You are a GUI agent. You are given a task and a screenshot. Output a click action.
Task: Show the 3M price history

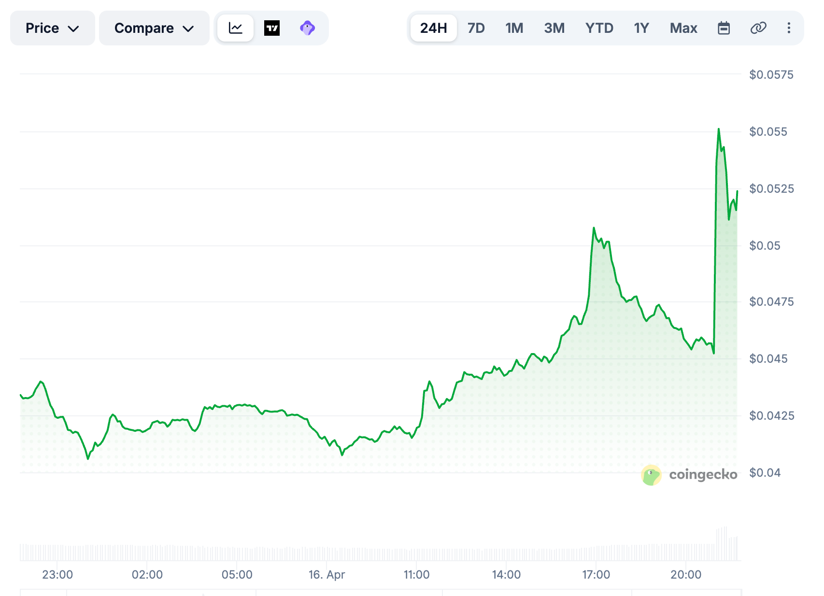click(554, 28)
